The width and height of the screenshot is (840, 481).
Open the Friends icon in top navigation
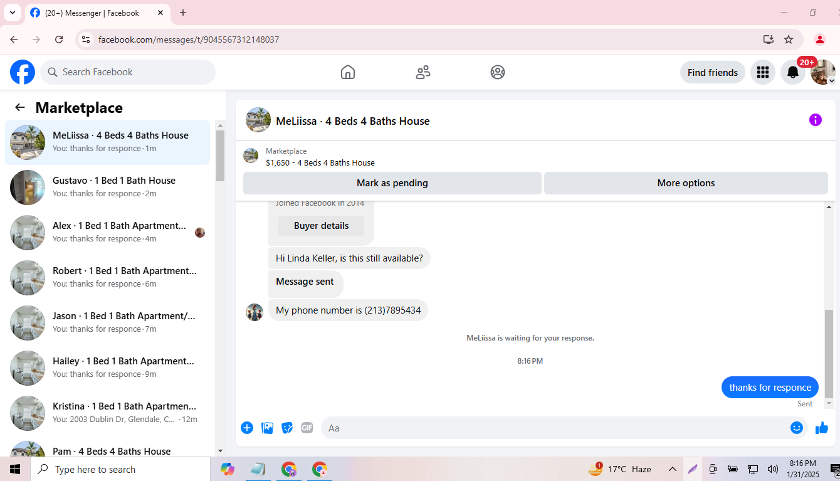(x=423, y=72)
